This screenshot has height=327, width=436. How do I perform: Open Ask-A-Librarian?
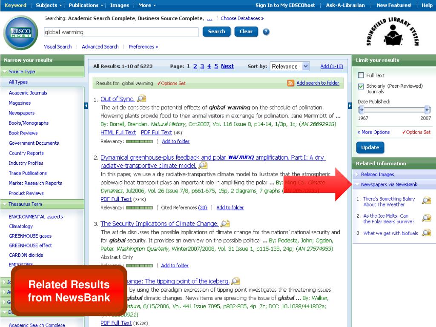point(345,5)
